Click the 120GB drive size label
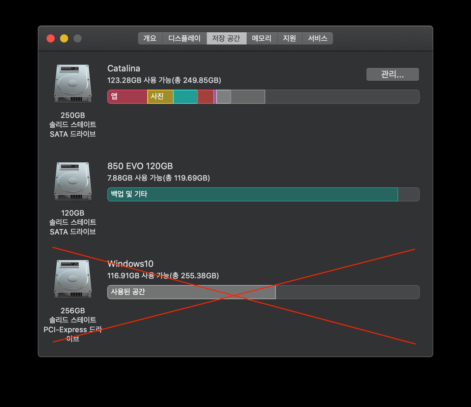The image size is (471, 407). (73, 213)
